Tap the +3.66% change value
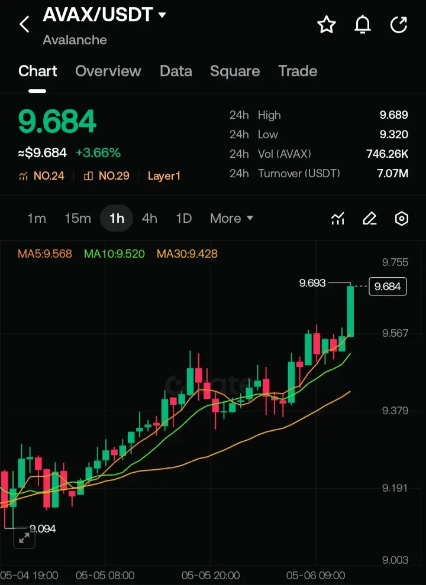Viewport: 426px width, 585px height. tap(98, 152)
